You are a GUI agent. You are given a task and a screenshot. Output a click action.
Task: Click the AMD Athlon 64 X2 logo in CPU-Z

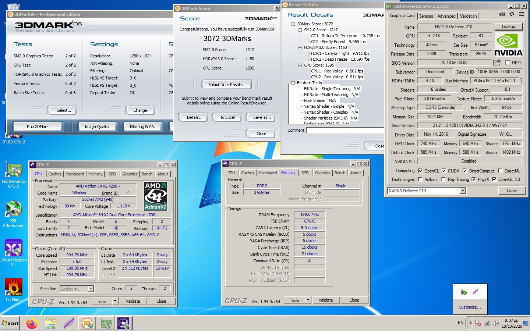point(155,196)
